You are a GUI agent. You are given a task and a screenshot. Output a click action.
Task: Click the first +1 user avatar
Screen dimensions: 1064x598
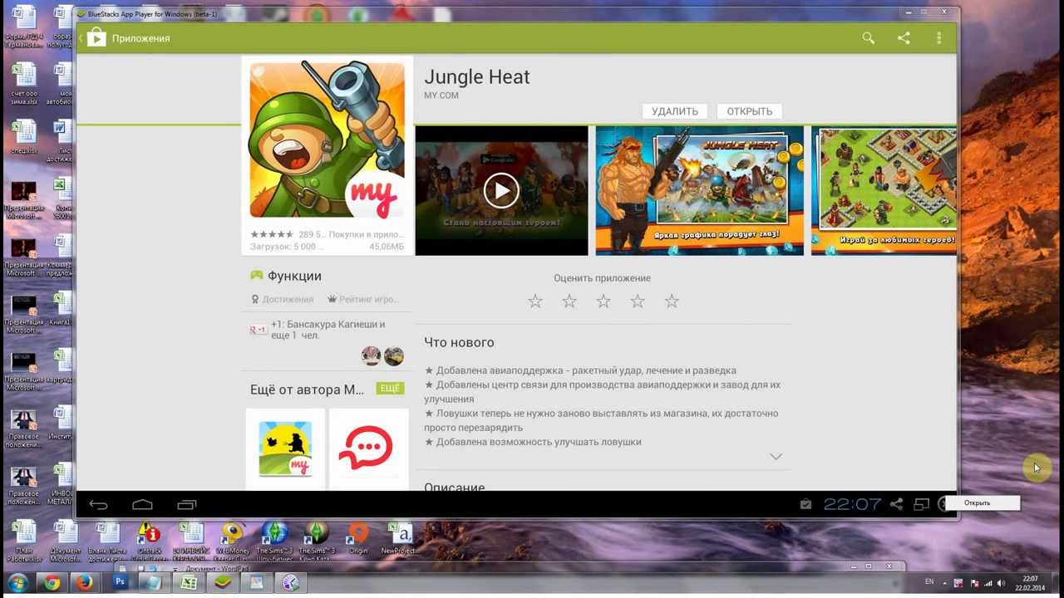372,356
